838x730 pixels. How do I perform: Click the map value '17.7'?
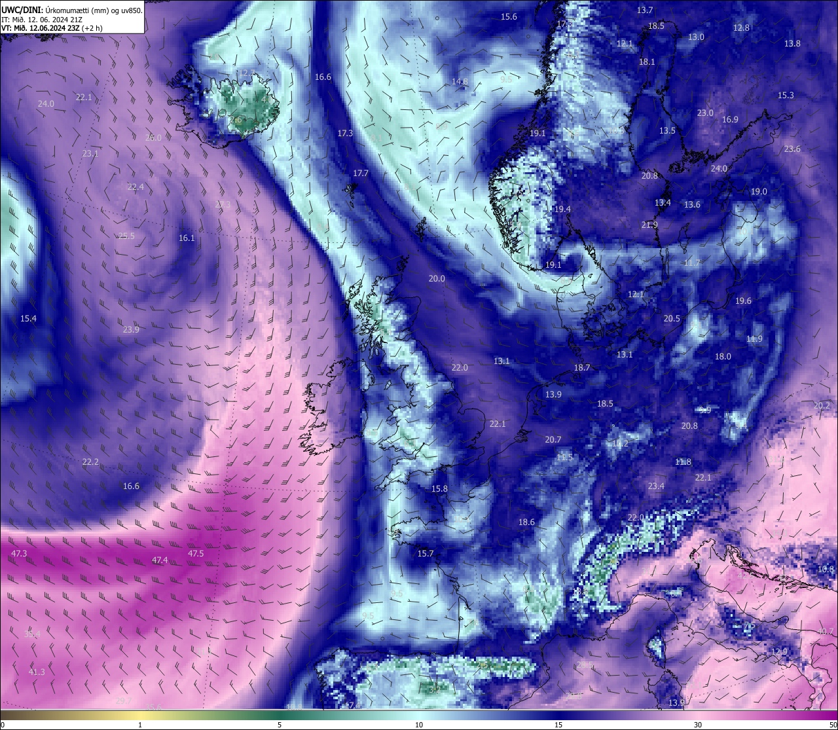point(361,173)
